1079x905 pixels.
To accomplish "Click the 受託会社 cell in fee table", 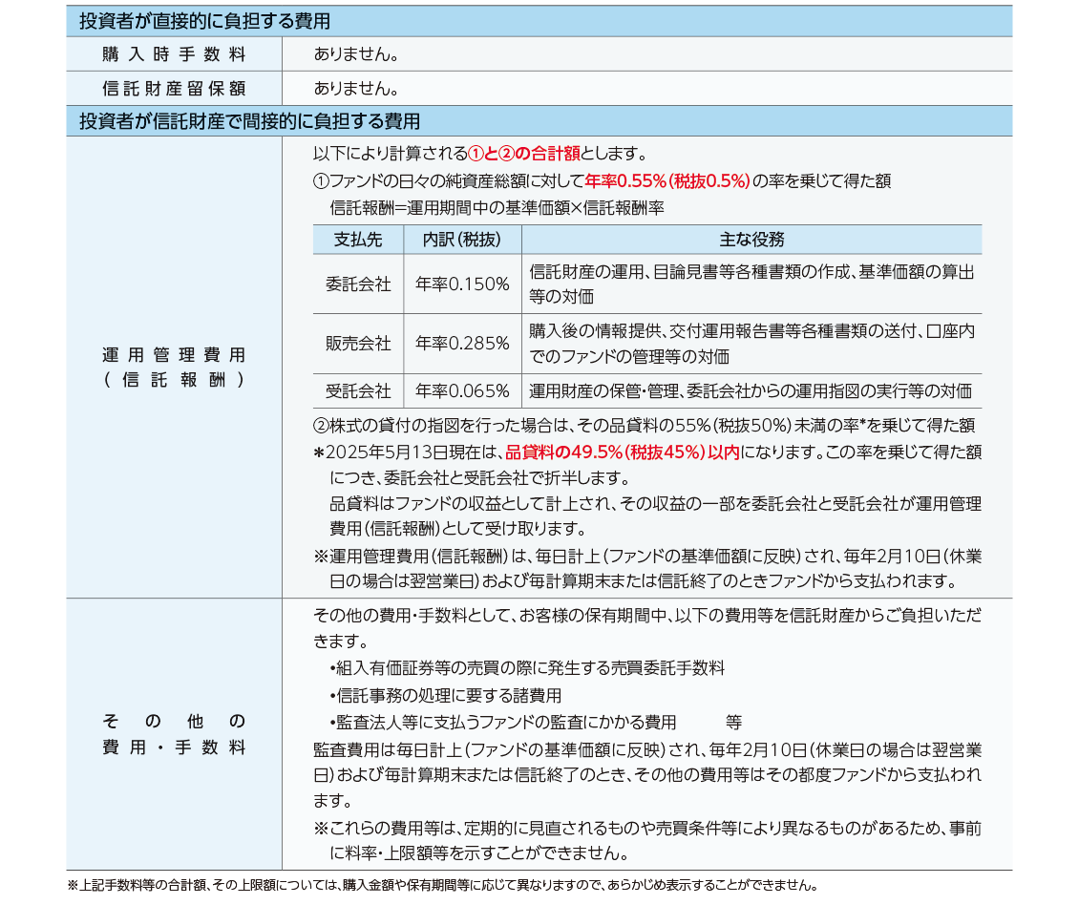I will coord(358,390).
